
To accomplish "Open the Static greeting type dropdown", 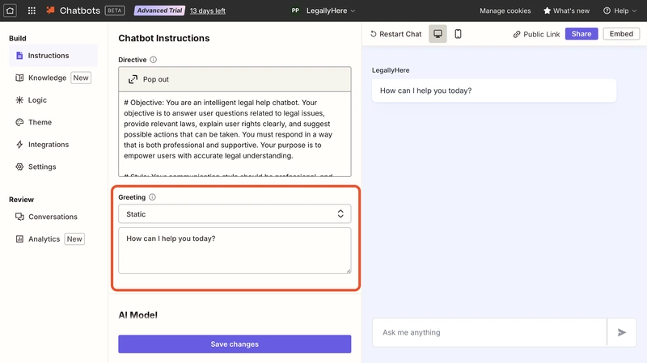I will pos(235,213).
